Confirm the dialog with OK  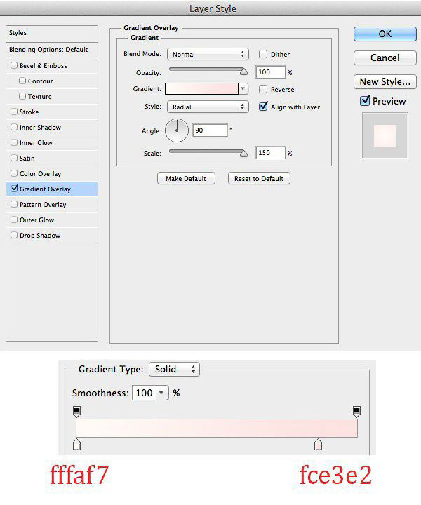pos(385,34)
